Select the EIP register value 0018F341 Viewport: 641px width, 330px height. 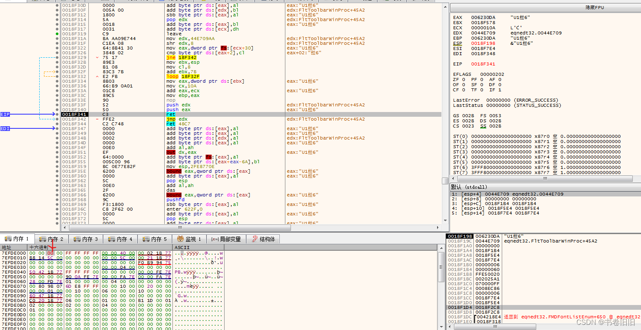[x=483, y=64]
